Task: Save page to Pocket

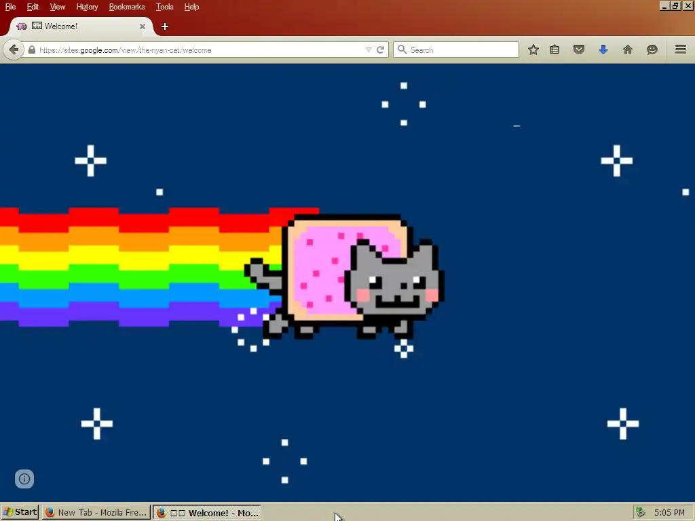Action: [579, 50]
